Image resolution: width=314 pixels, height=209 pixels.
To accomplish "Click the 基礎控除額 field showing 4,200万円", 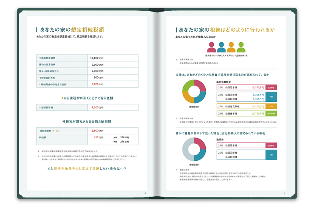I will click(97, 107).
